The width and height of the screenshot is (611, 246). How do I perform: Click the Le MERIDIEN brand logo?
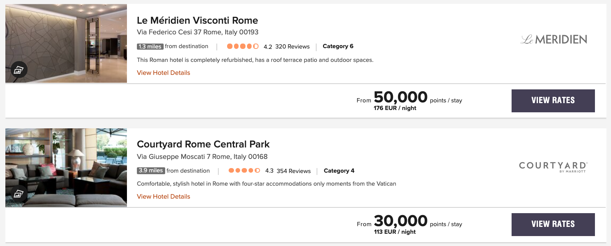click(x=554, y=39)
